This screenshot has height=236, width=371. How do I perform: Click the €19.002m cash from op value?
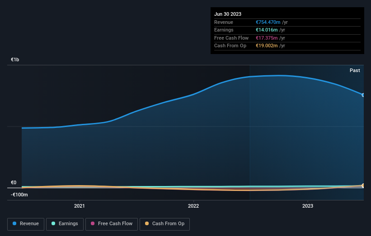click(267, 46)
